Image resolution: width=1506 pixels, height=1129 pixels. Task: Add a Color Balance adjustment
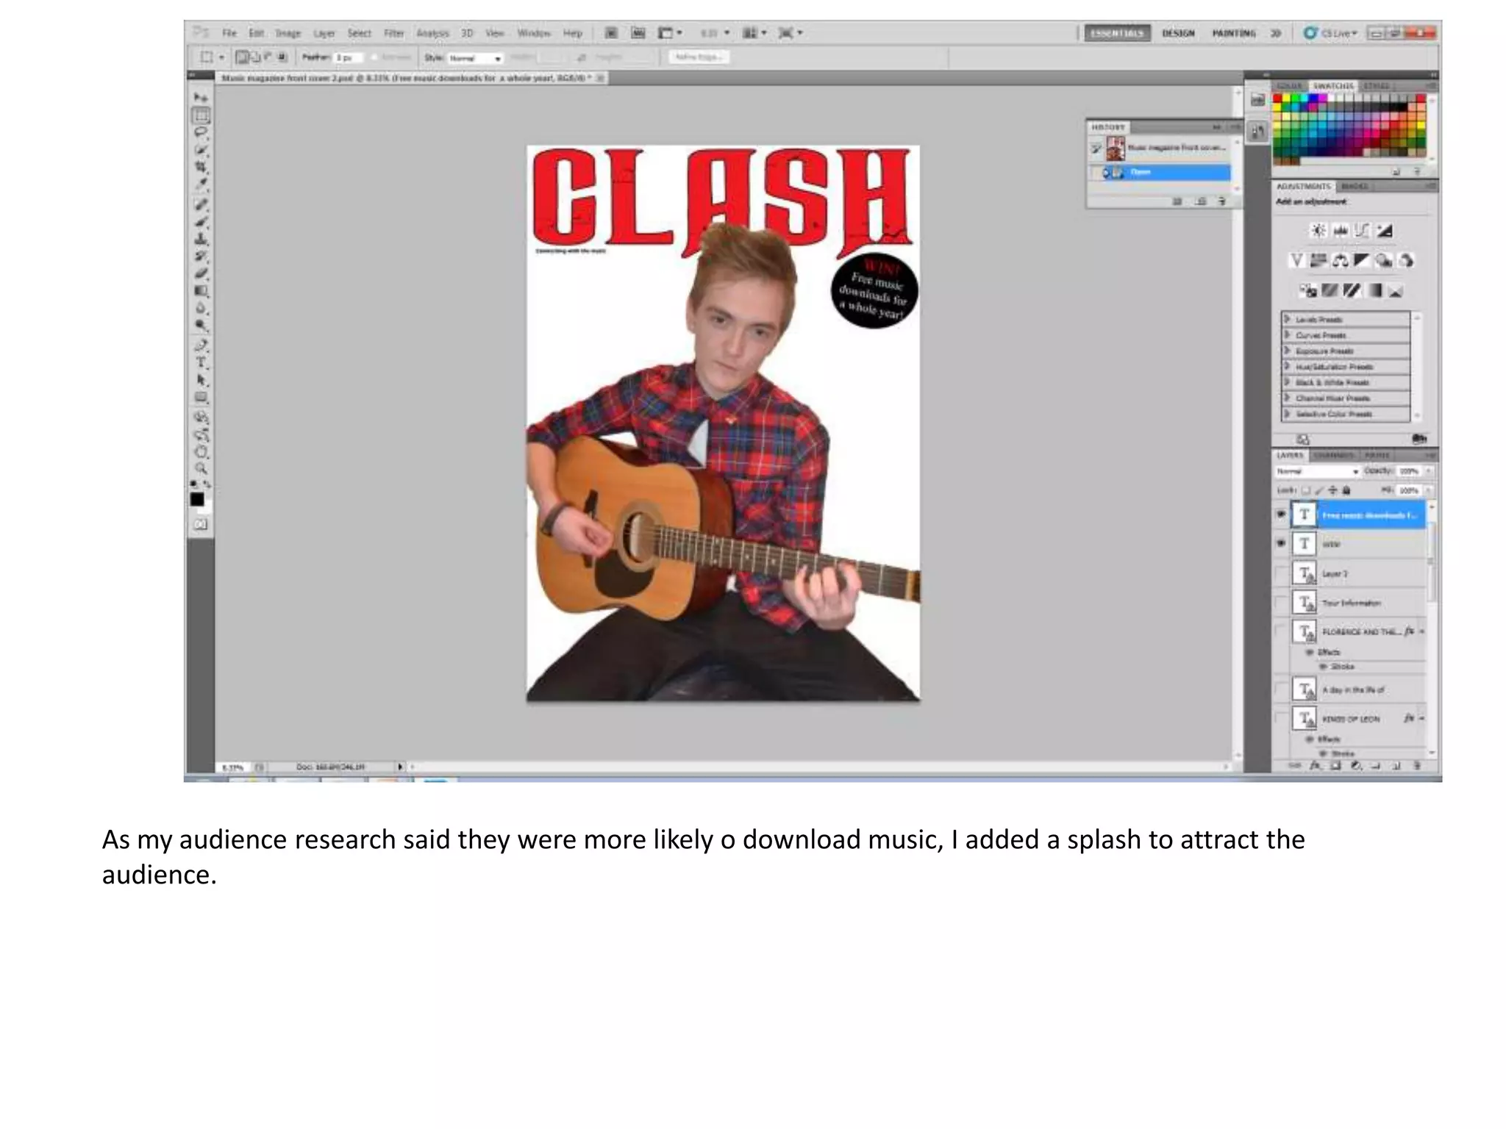(x=1341, y=260)
